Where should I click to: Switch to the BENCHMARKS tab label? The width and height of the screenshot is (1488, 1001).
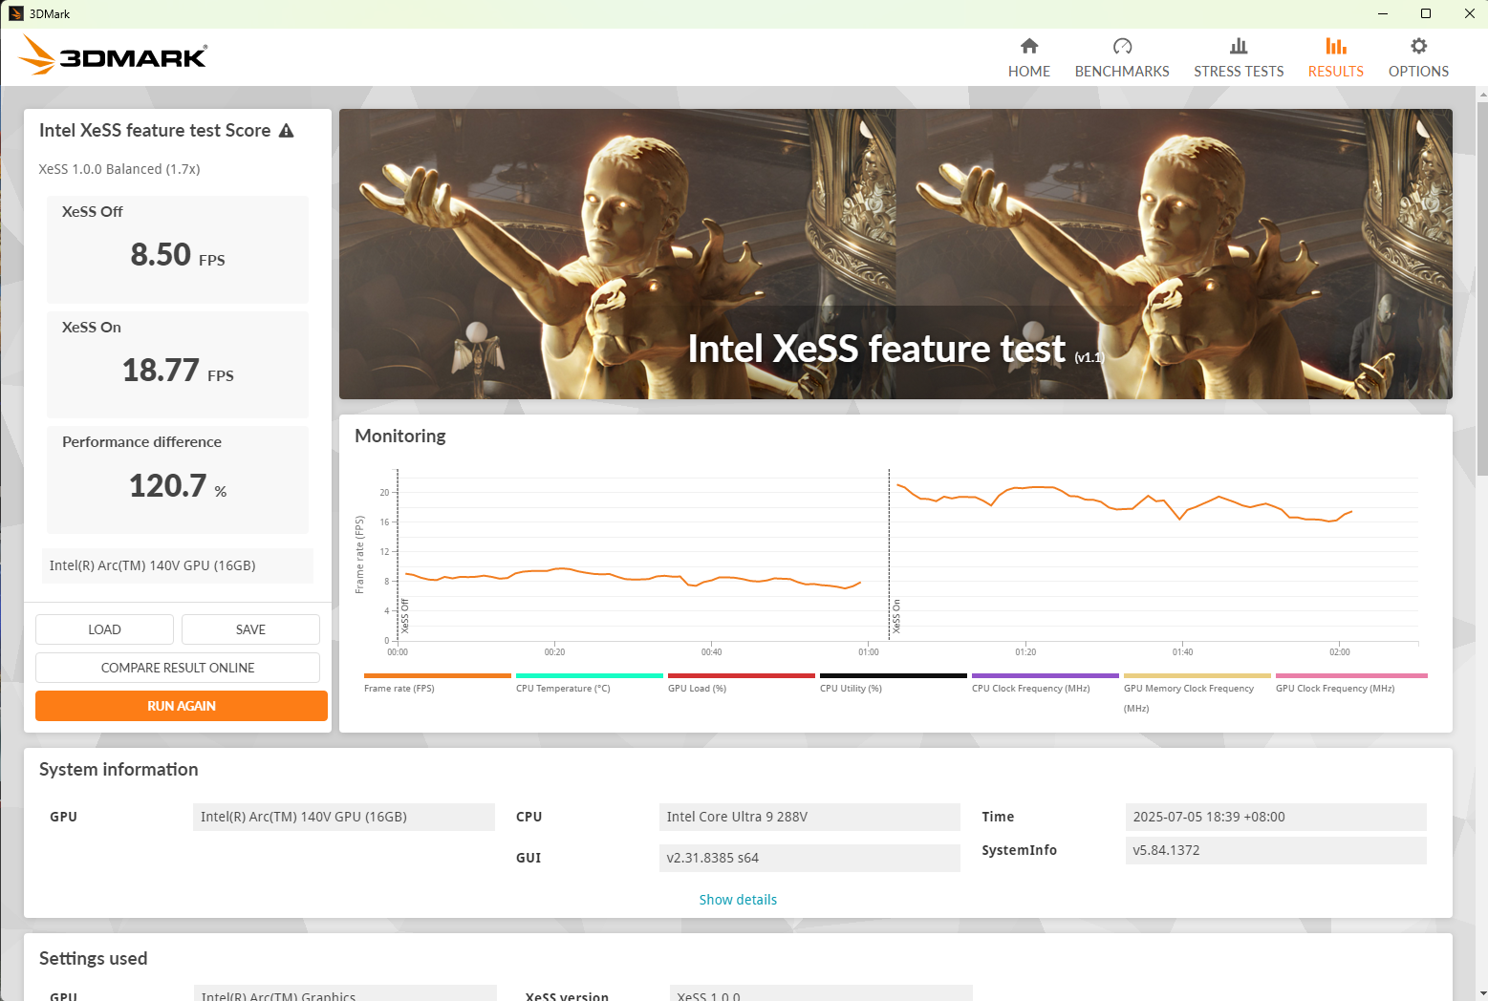[x=1122, y=72]
